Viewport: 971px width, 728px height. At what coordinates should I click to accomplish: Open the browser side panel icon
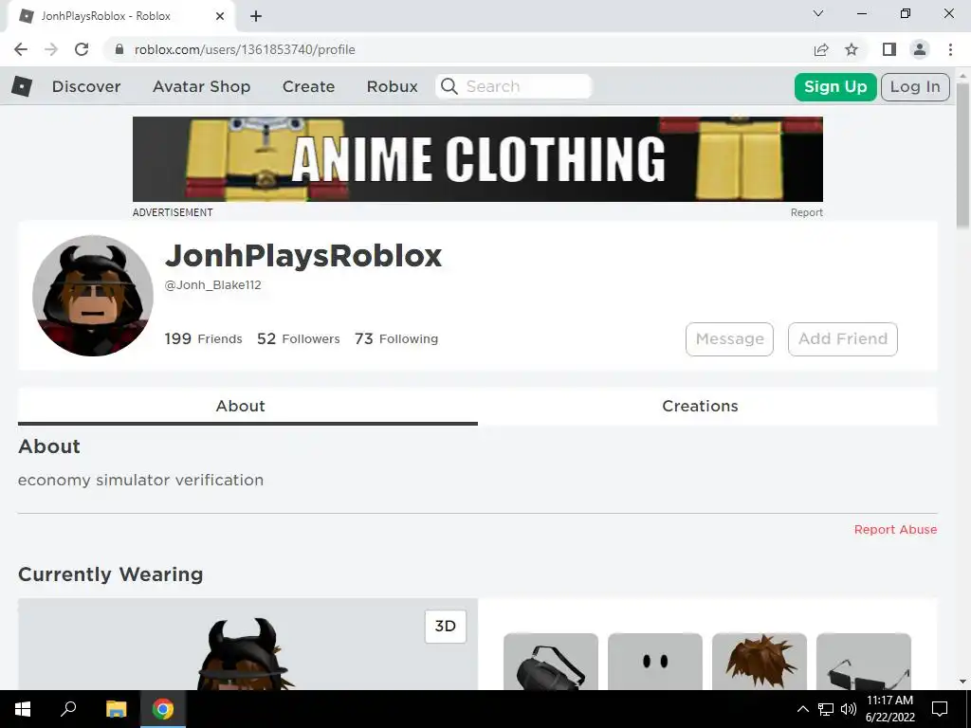889,49
